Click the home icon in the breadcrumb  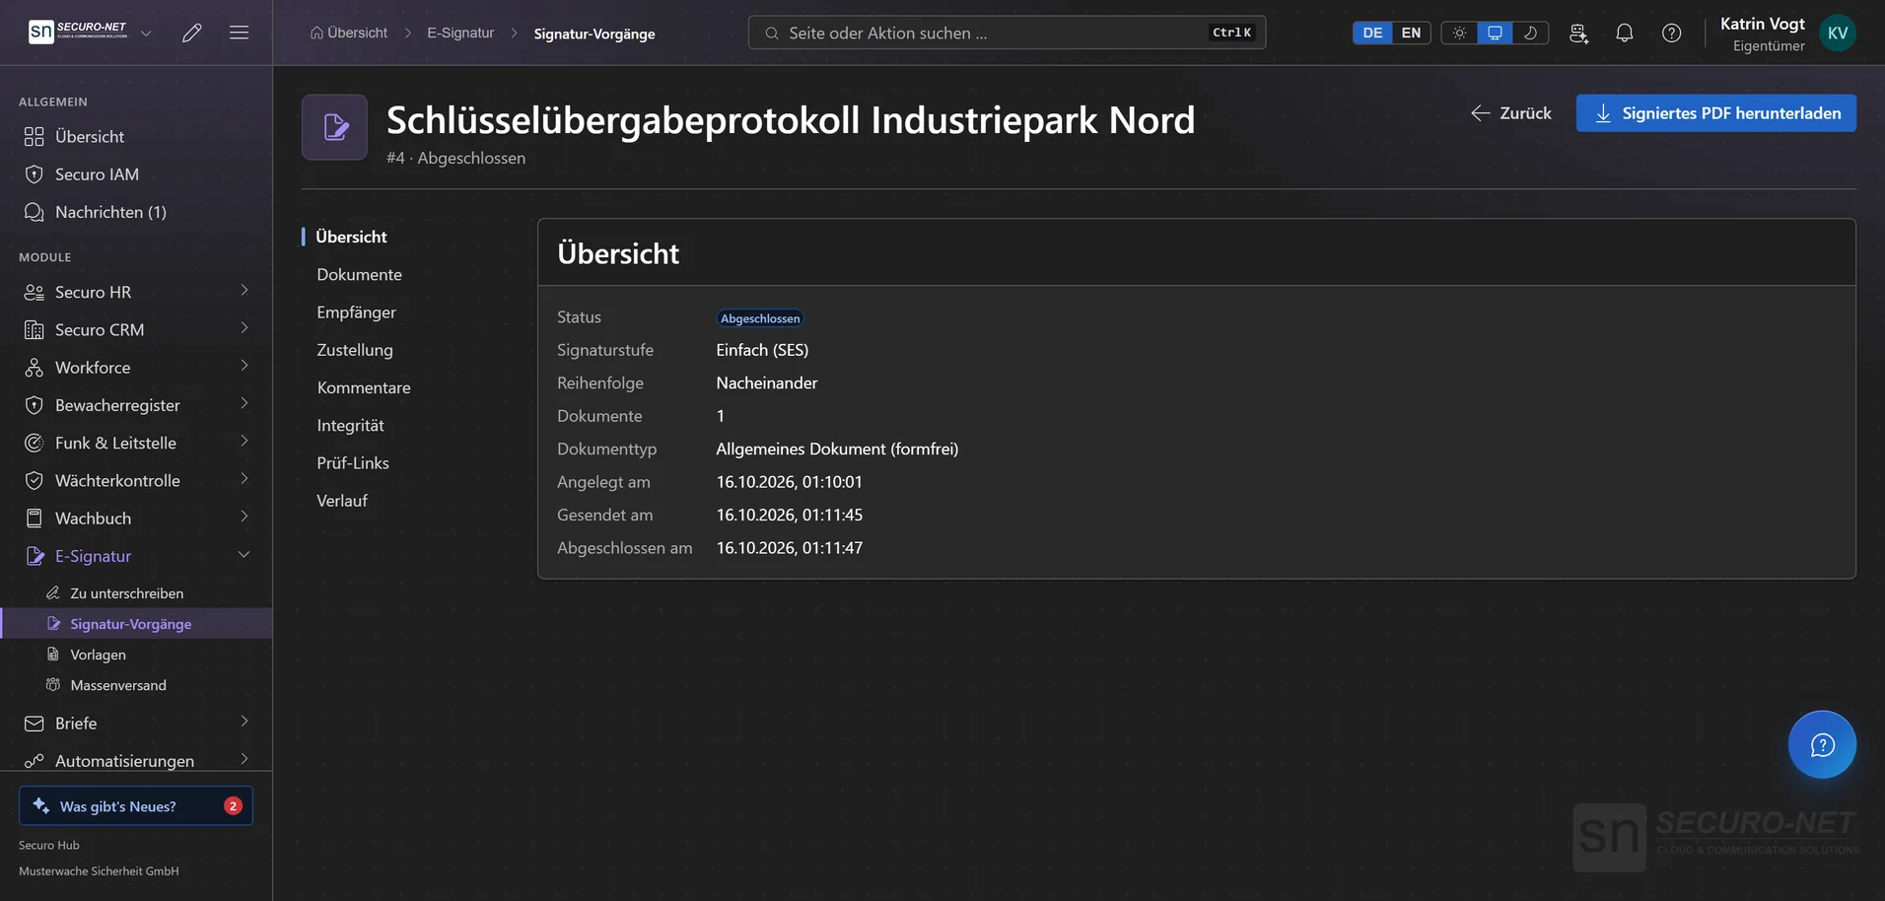316,33
